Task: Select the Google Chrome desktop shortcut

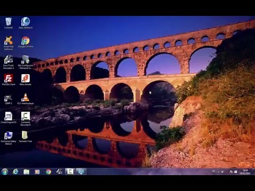Action: [x=25, y=42]
